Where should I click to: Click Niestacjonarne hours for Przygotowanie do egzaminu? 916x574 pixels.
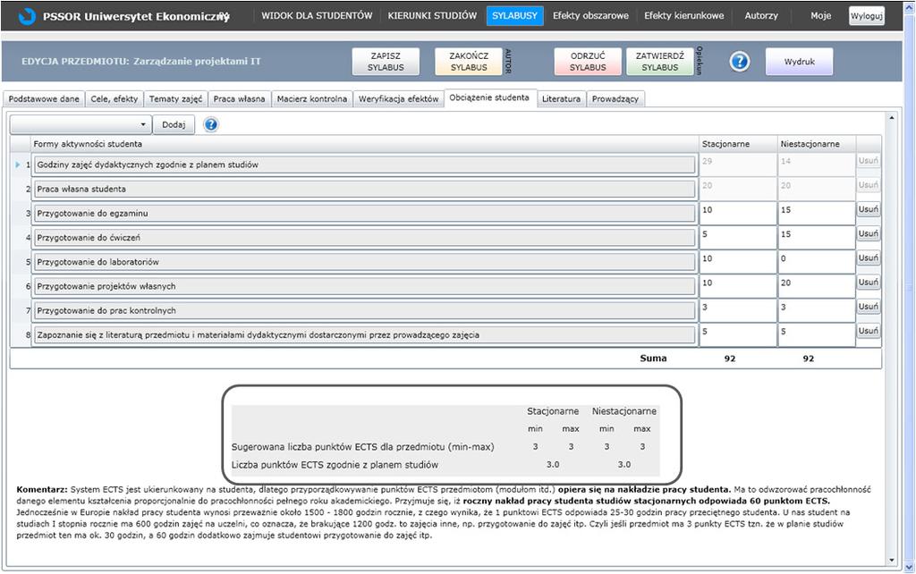tap(817, 213)
